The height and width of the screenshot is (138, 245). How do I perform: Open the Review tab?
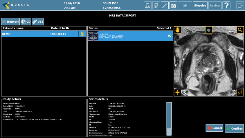coord(215,6)
